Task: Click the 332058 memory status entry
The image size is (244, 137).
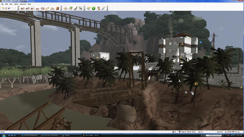Action: [x=228, y=132]
